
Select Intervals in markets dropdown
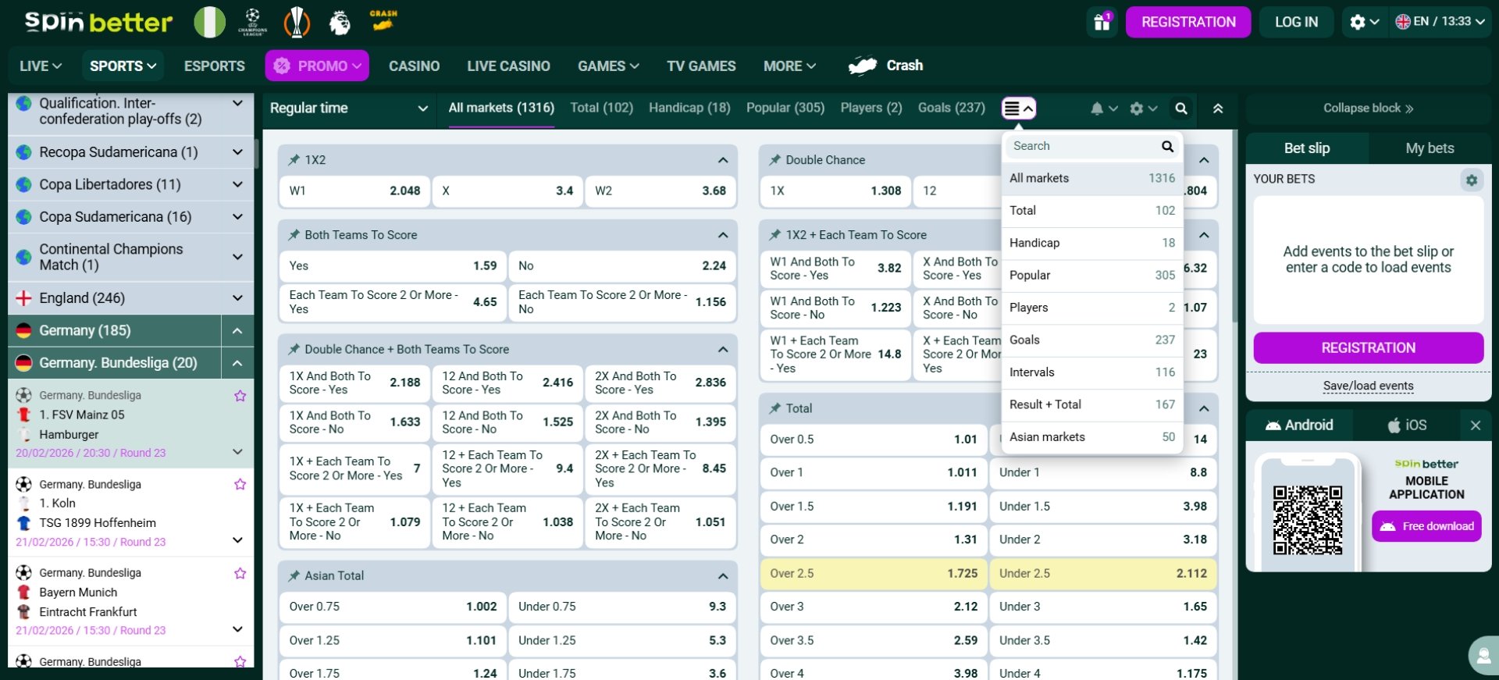pos(1092,372)
